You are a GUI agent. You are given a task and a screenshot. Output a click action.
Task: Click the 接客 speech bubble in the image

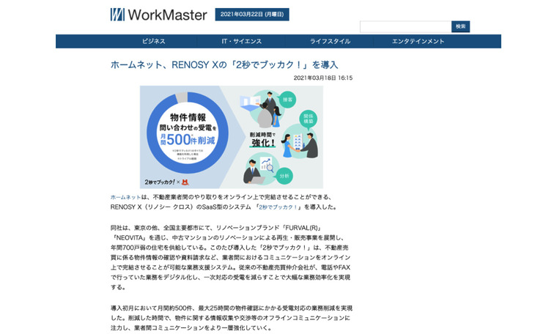[287, 99]
